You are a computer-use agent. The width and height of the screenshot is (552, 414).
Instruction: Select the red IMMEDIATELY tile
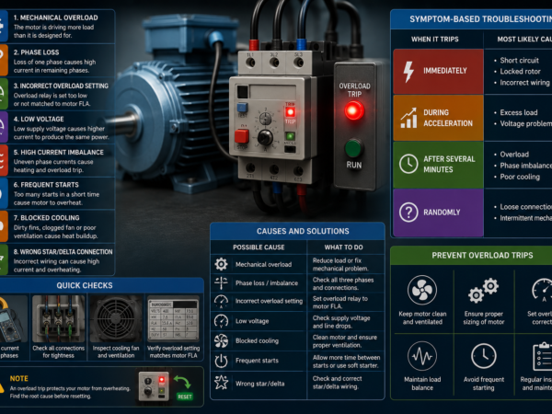pos(438,72)
